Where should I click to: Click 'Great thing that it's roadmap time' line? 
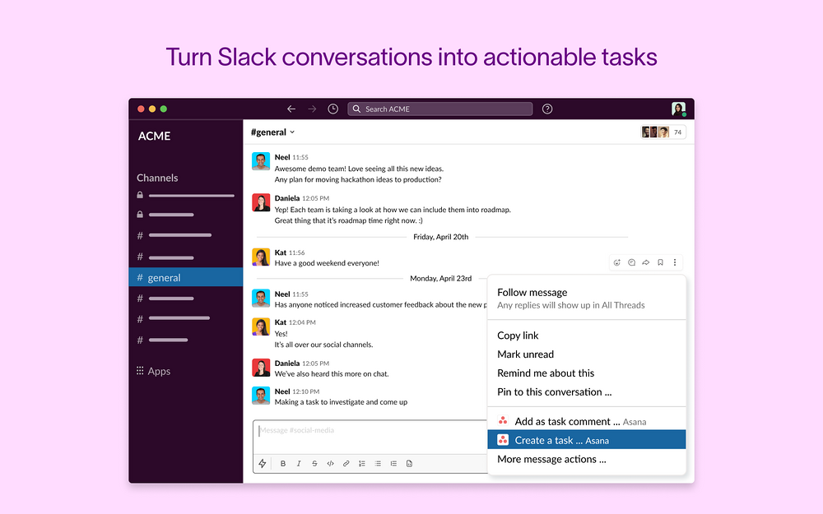[x=348, y=220]
